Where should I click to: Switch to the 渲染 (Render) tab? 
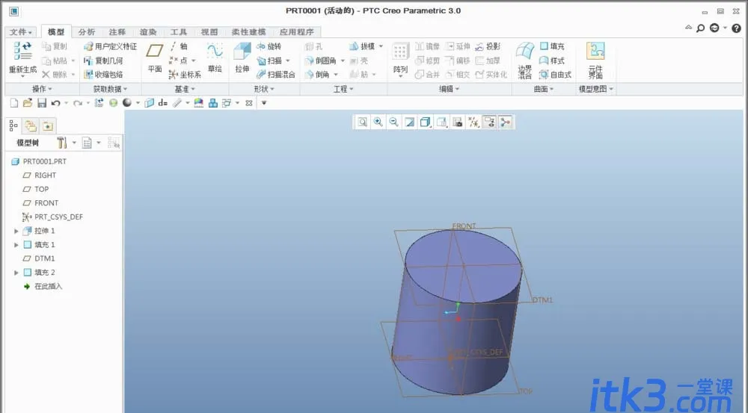pyautogui.click(x=148, y=32)
